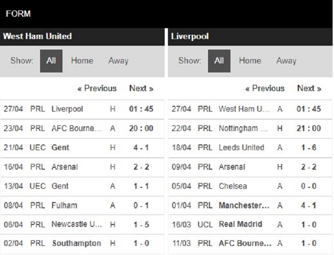Show West Ham United Home matches
Viewport: 334px width, 255px height.
tap(82, 61)
